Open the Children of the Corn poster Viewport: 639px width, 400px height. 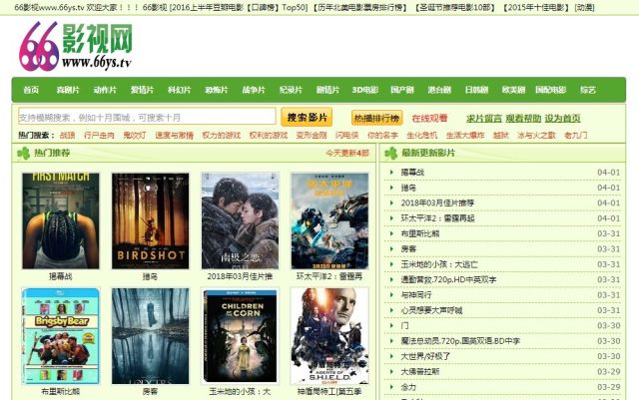(240, 336)
